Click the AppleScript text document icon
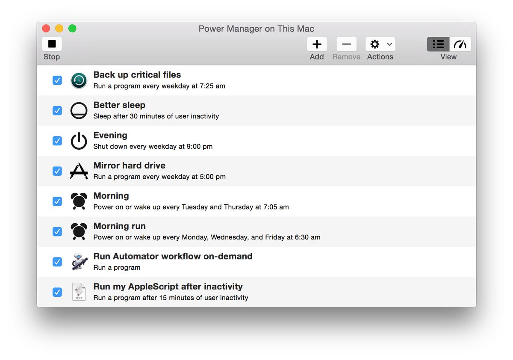The height and width of the screenshot is (360, 513). click(x=79, y=292)
